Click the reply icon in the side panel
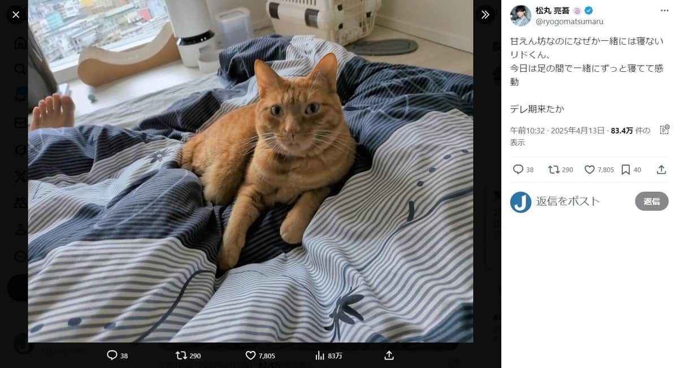This screenshot has height=368, width=678. click(518, 170)
